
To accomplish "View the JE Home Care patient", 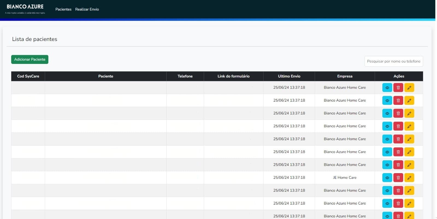I will (387, 177).
